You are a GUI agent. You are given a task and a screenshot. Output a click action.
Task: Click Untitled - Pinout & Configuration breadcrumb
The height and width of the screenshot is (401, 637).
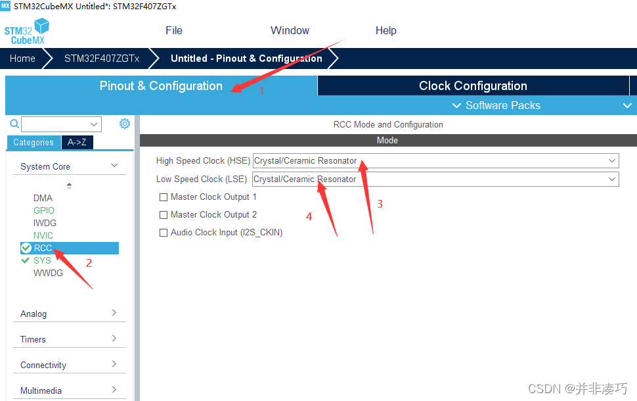[x=247, y=59]
